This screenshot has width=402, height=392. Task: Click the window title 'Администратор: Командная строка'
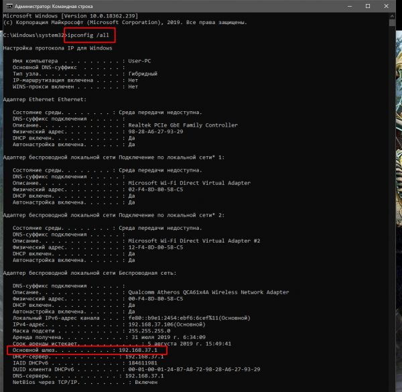tap(54, 6)
